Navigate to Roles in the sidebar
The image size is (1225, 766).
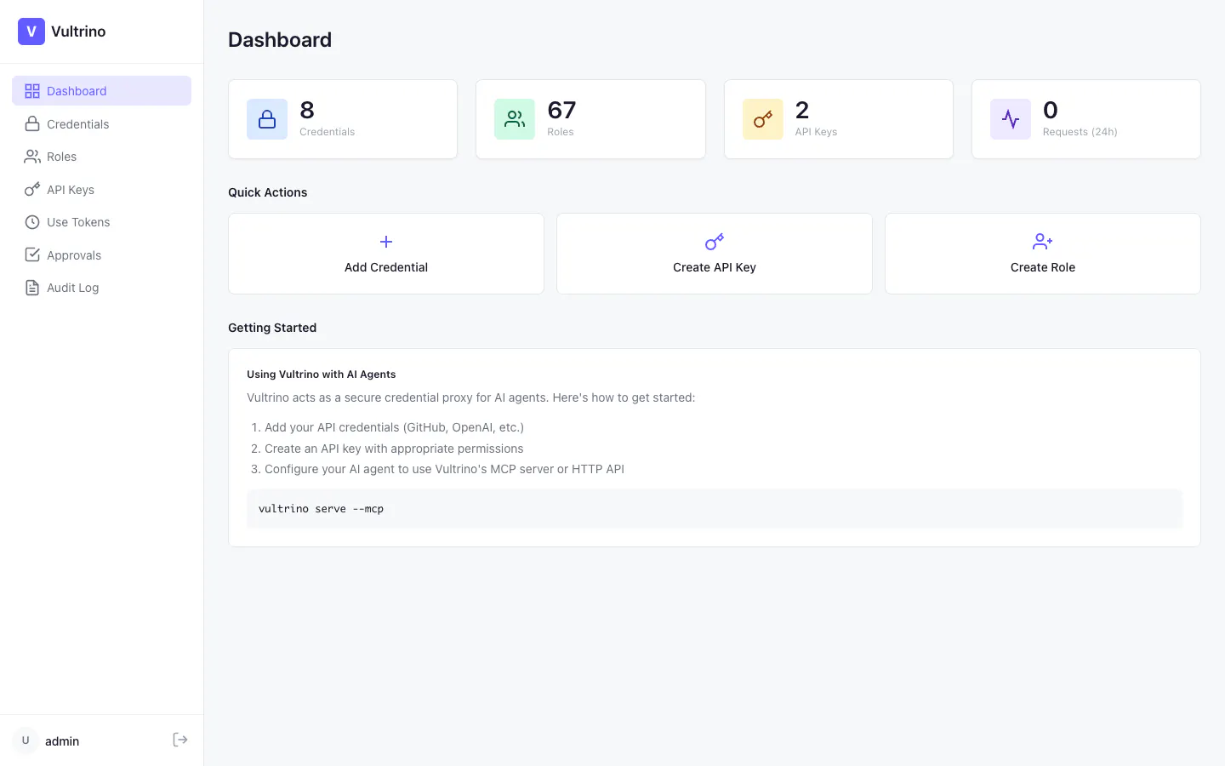(x=101, y=157)
